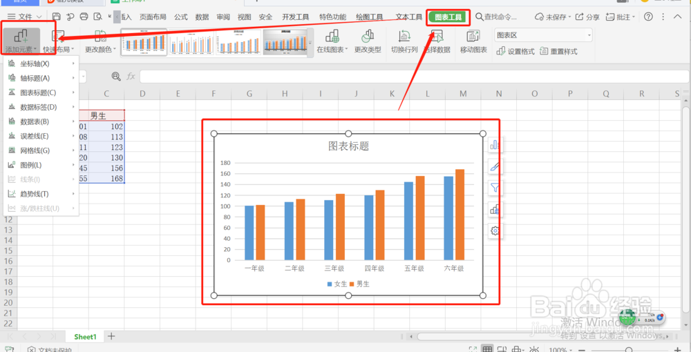Select the first chart style thumbnail

click(144, 42)
